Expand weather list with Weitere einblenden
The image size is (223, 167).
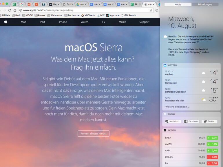coord(177,107)
